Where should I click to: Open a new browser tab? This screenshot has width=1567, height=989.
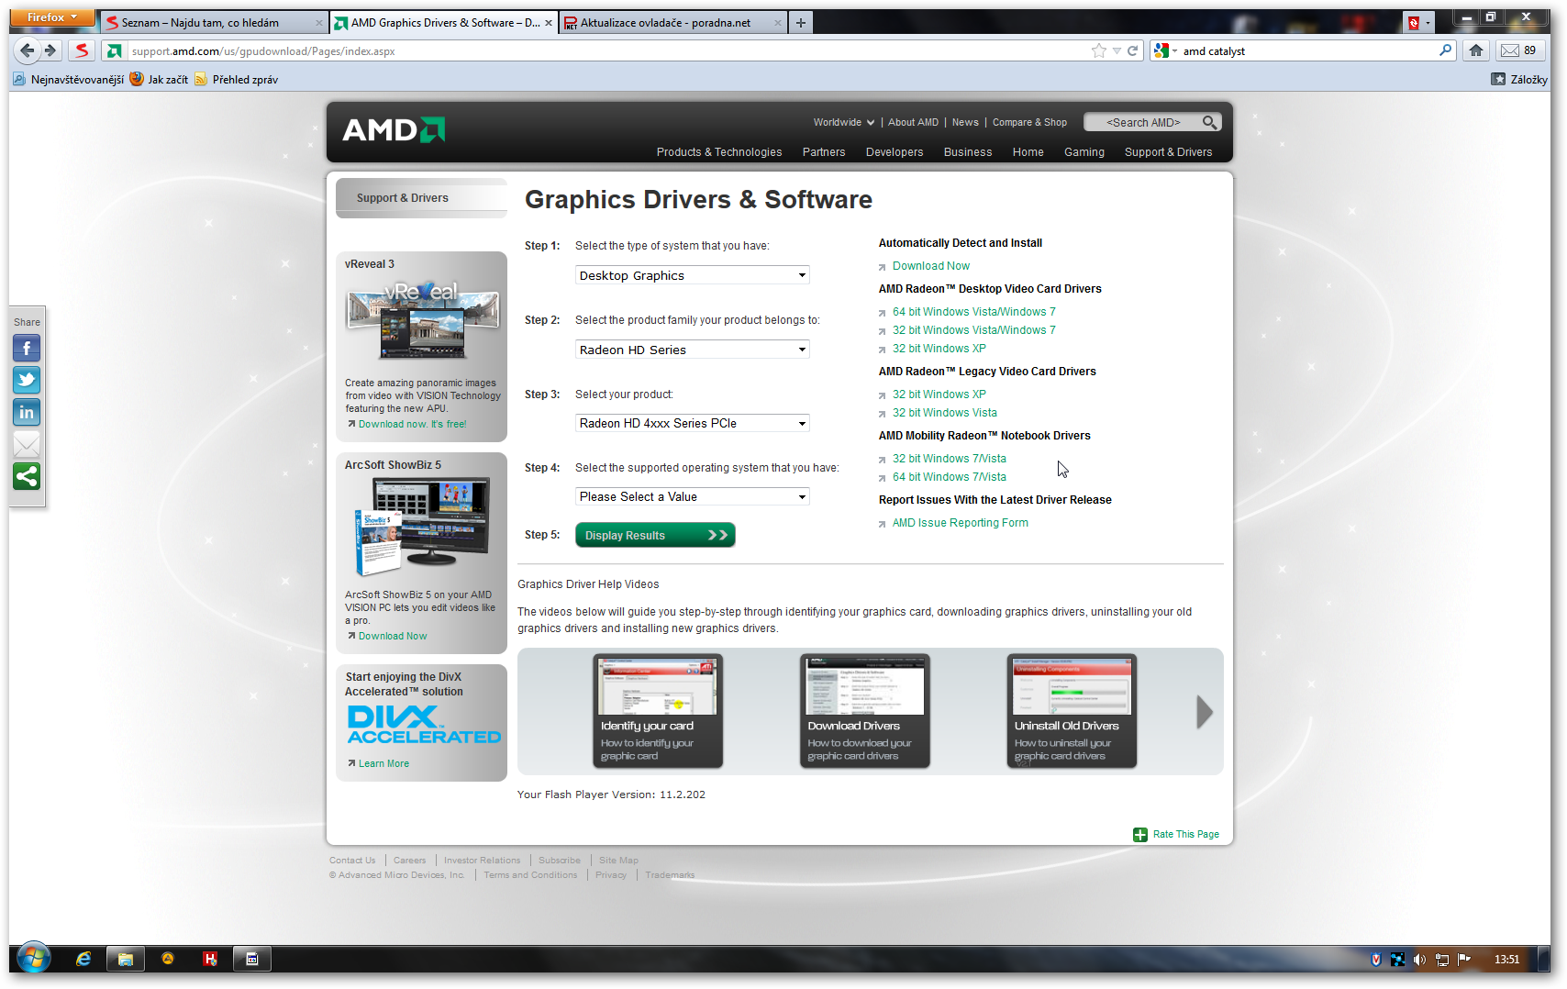(801, 23)
